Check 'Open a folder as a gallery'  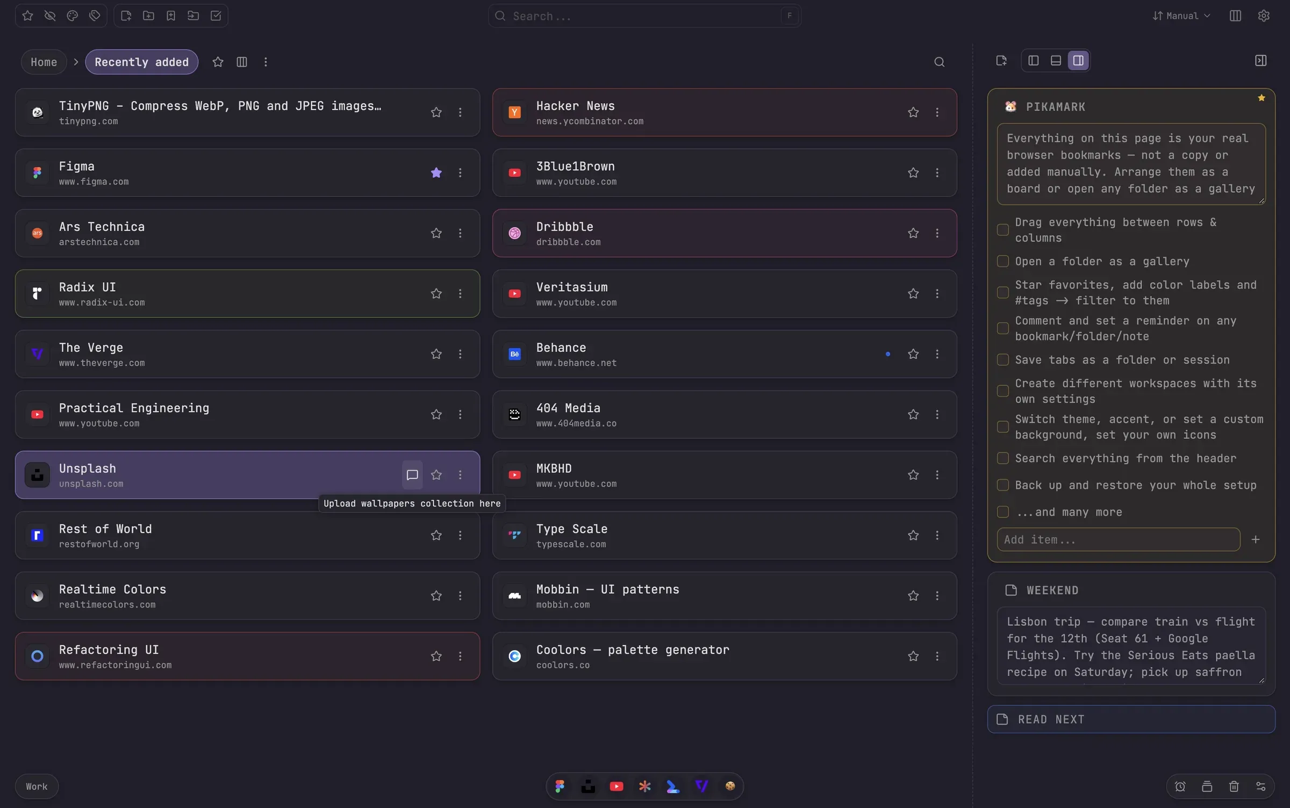pyautogui.click(x=1003, y=262)
